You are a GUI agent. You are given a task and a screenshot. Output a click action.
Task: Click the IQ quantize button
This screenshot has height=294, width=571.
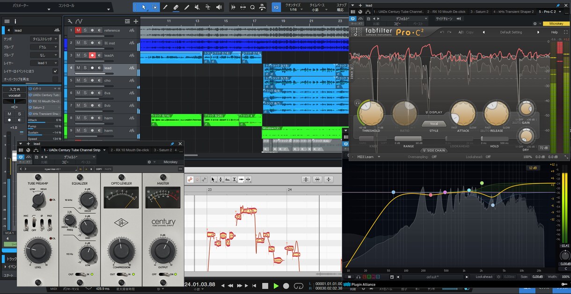click(x=276, y=7)
